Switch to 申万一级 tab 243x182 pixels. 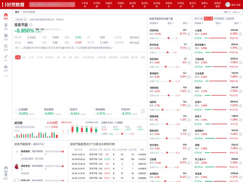coord(198,19)
